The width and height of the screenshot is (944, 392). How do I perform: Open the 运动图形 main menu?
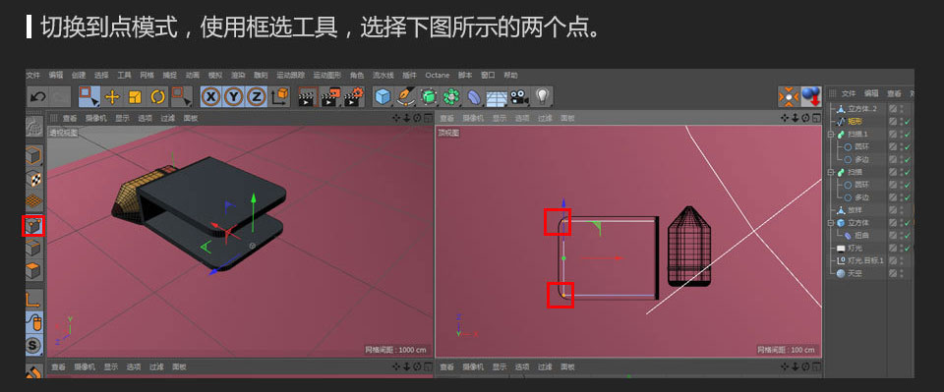tap(326, 75)
